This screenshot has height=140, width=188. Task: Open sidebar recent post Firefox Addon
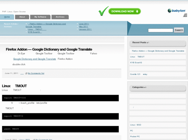click(x=158, y=51)
